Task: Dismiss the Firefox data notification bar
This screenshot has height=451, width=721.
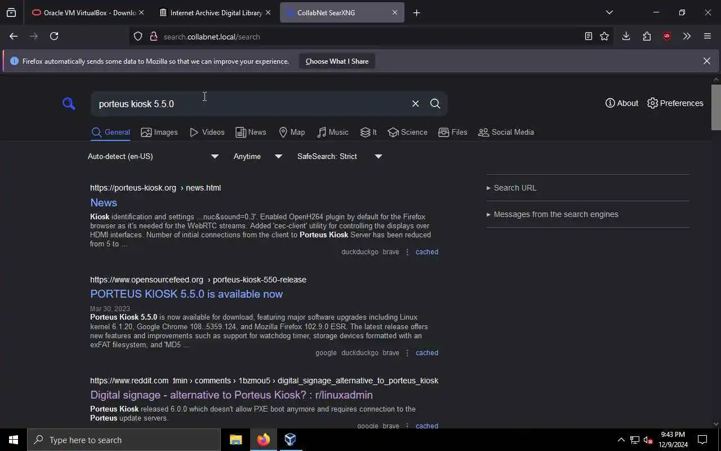Action: tap(707, 61)
